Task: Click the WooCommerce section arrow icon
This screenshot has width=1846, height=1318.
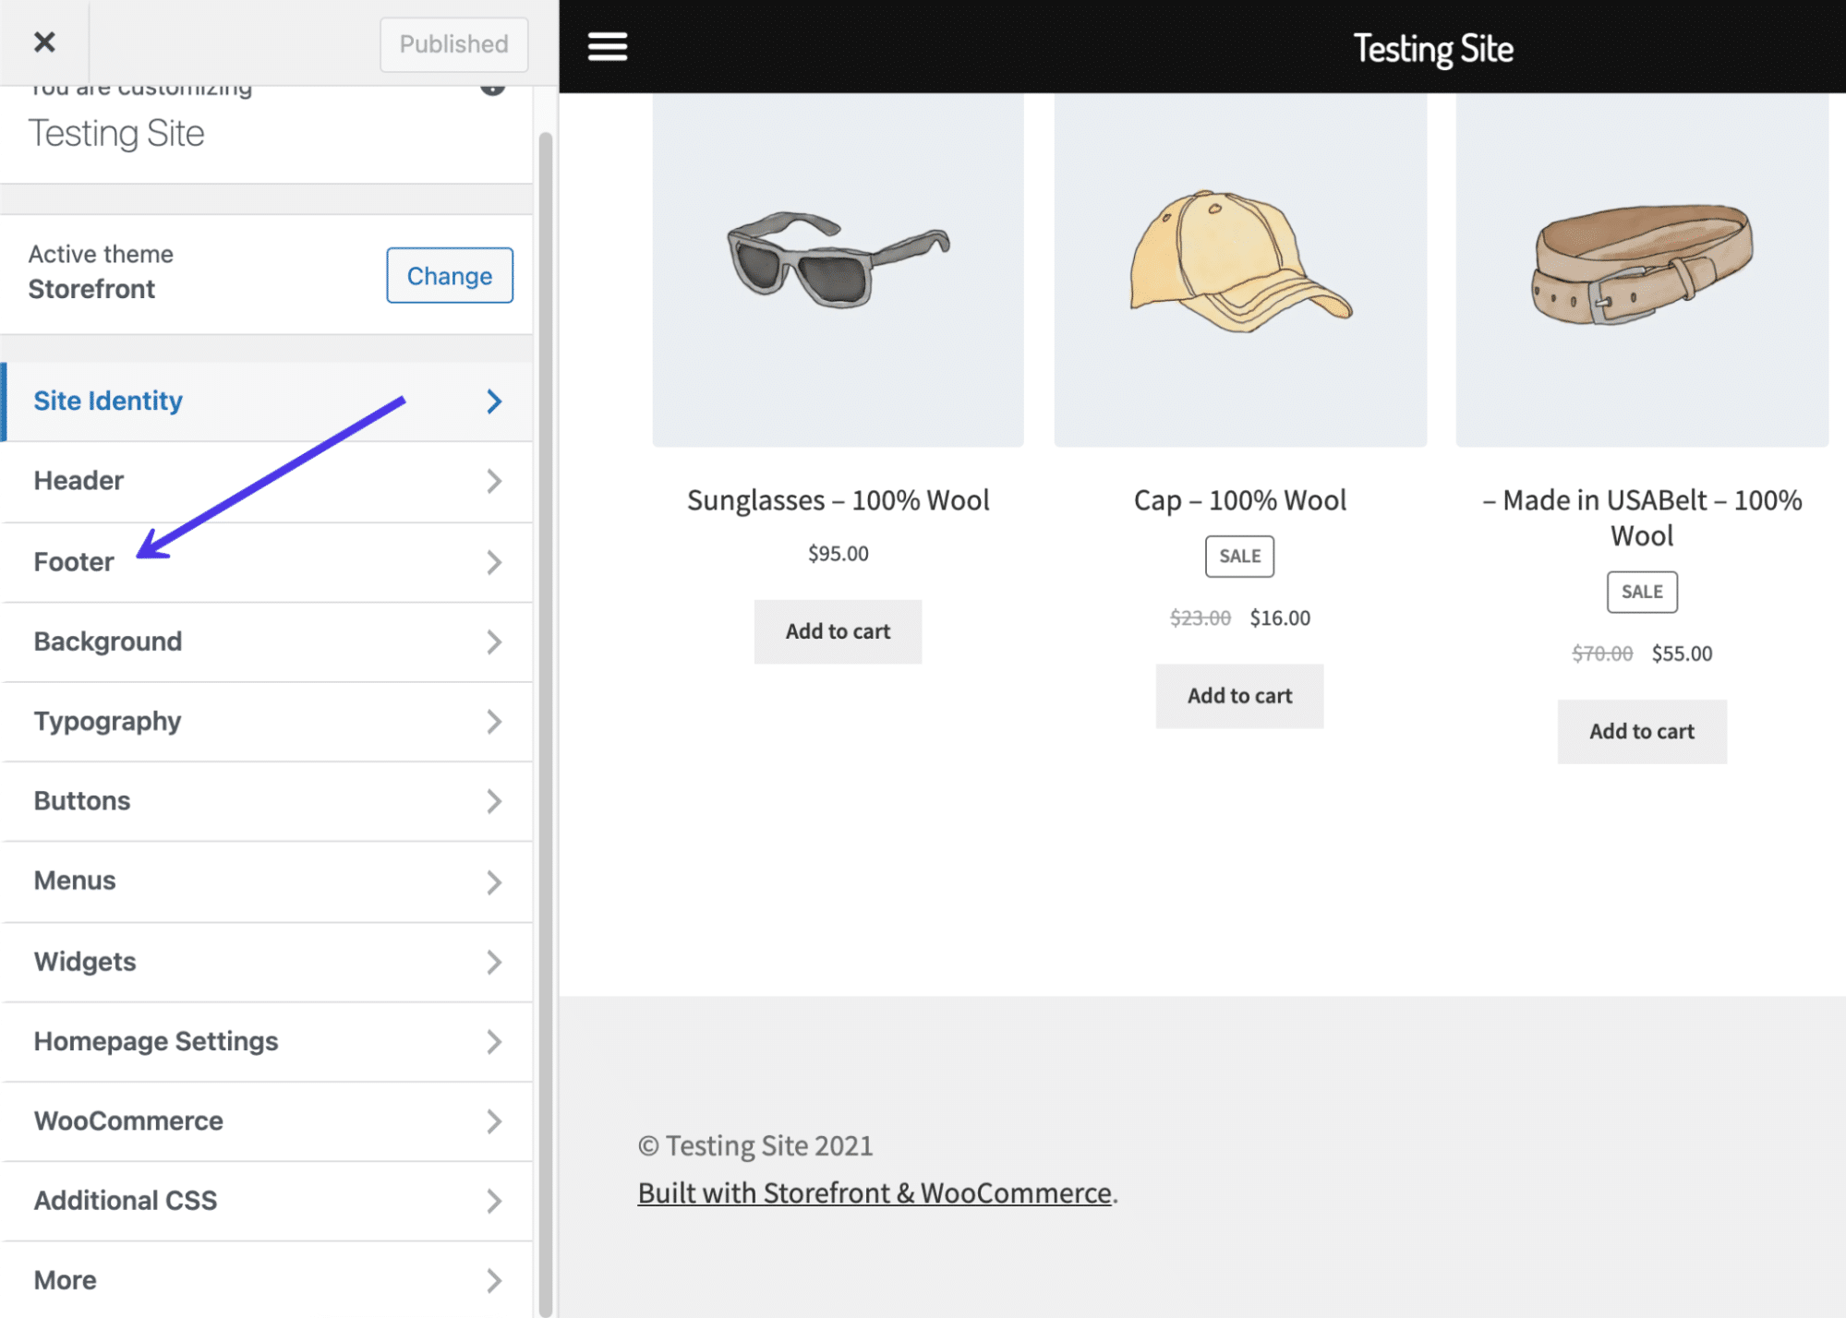Action: coord(495,1120)
